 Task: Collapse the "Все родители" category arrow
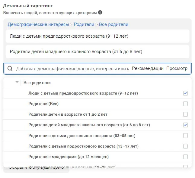pos(17,83)
